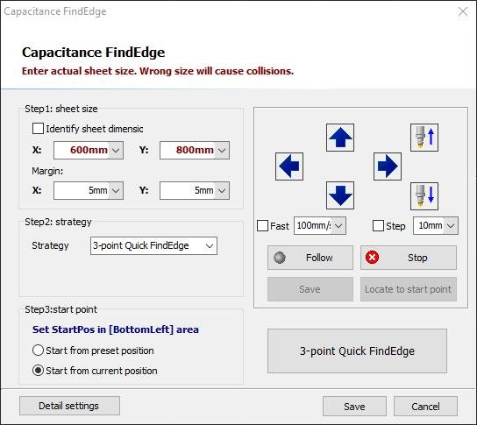Enable Identify sheet dimension checkbox

(x=38, y=128)
